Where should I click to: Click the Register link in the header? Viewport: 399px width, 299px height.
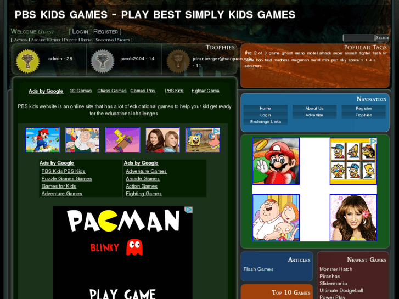coord(105,32)
